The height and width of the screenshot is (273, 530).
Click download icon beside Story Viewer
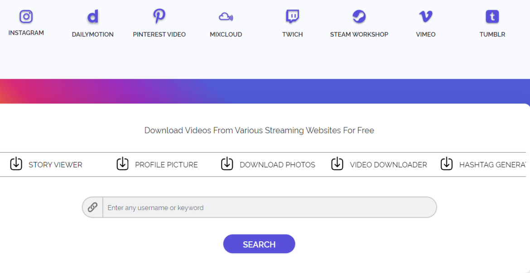tap(16, 164)
